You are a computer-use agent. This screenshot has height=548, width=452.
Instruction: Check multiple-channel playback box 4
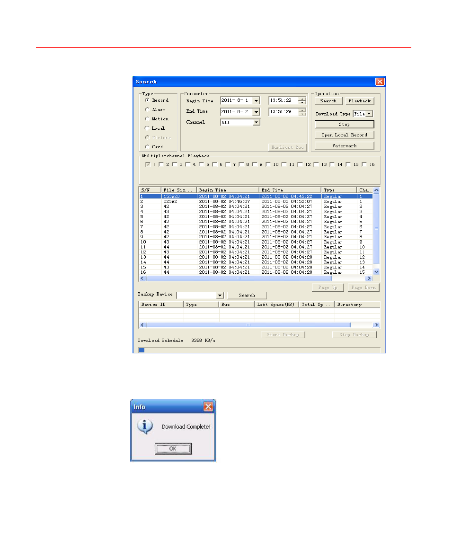coord(188,164)
